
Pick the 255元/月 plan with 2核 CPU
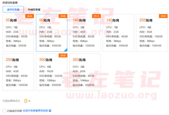click(x=18, y=72)
